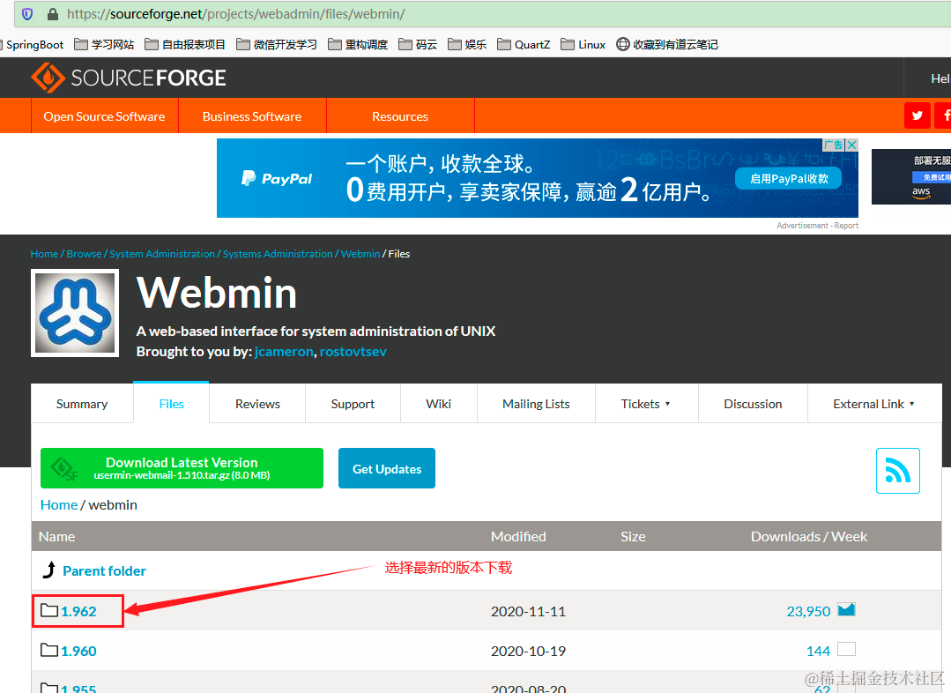Click the Webmin project logo image
The image size is (951, 693).
click(75, 313)
